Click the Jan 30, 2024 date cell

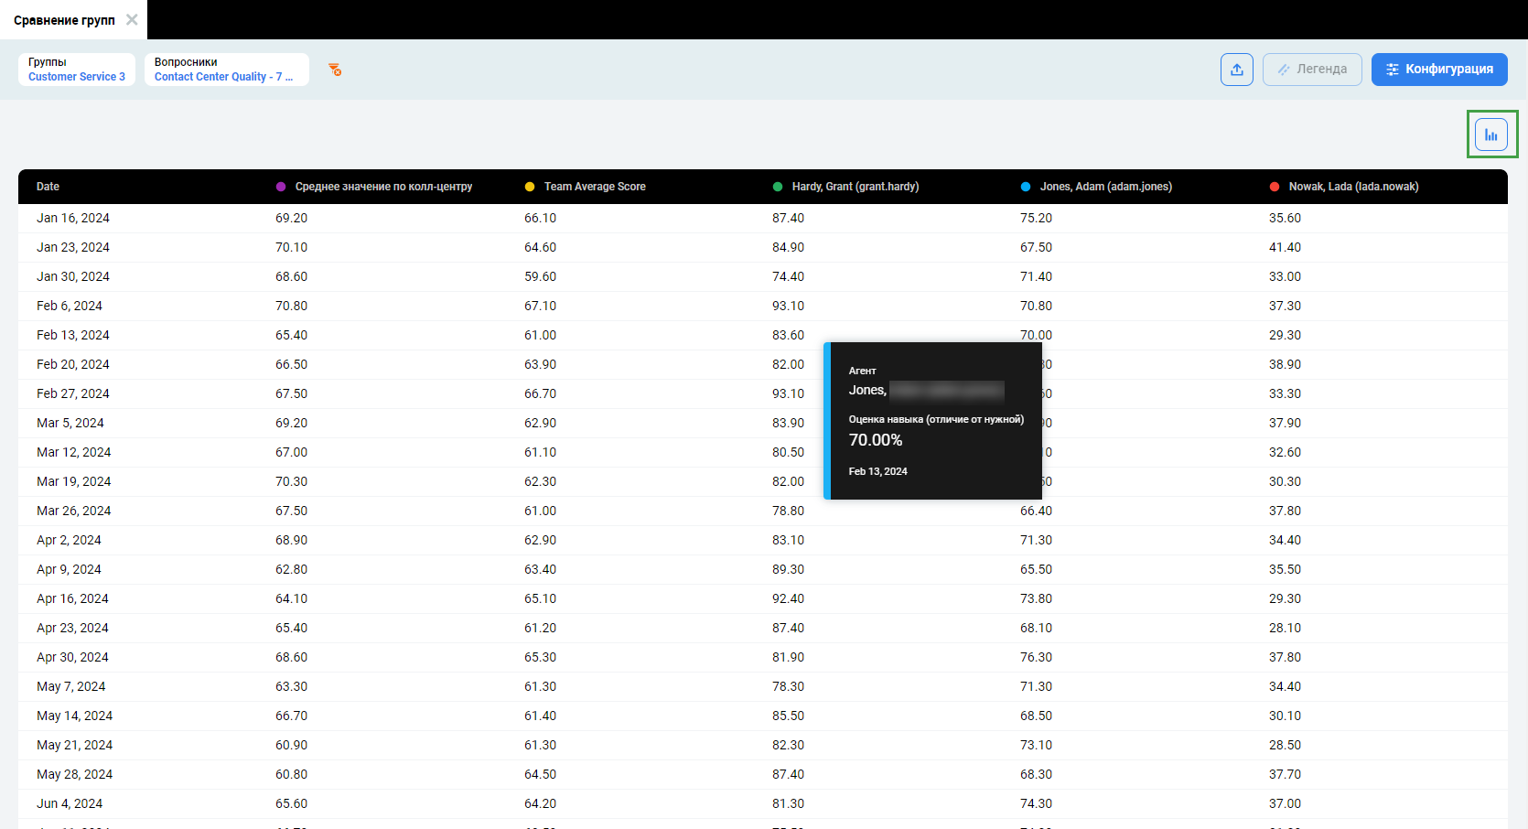tap(73, 276)
